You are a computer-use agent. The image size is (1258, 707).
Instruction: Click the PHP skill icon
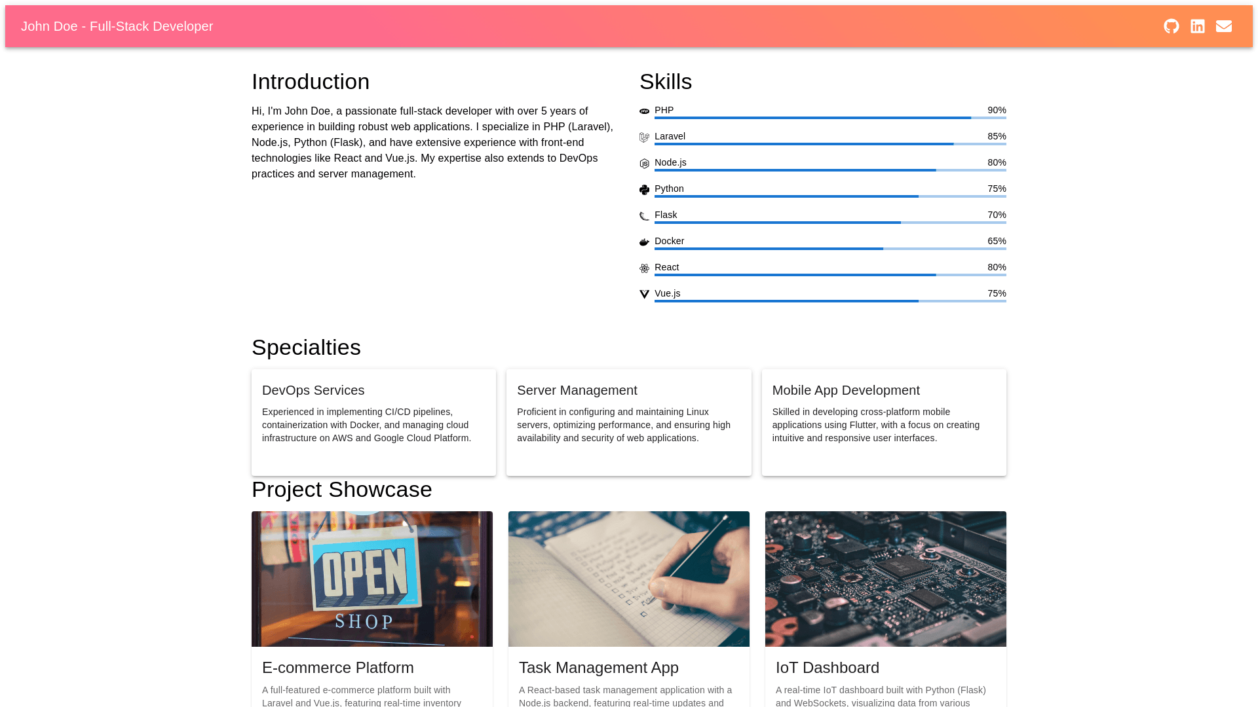pyautogui.click(x=645, y=111)
